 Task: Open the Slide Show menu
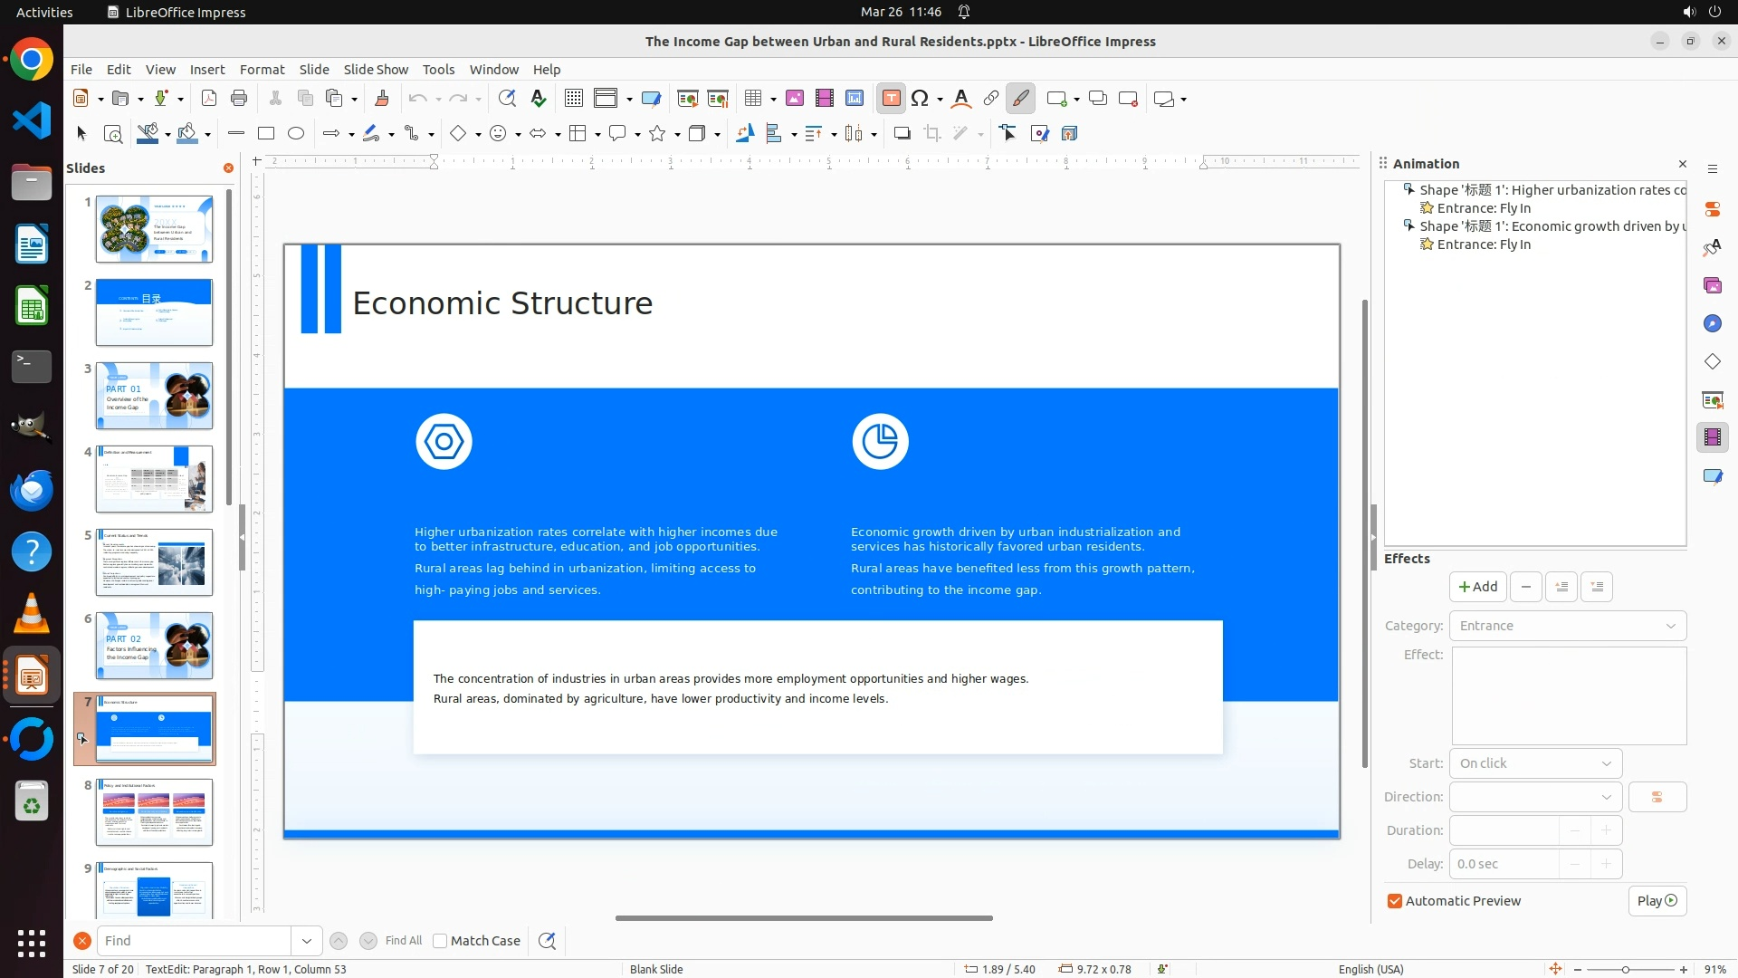(x=376, y=70)
